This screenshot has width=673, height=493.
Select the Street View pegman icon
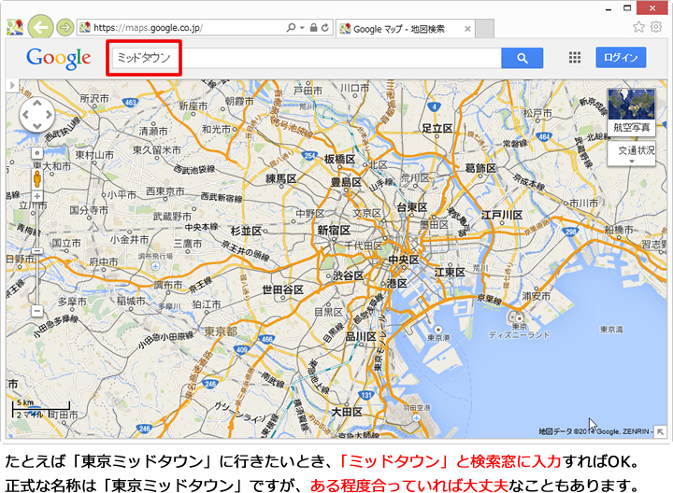pyautogui.click(x=37, y=178)
